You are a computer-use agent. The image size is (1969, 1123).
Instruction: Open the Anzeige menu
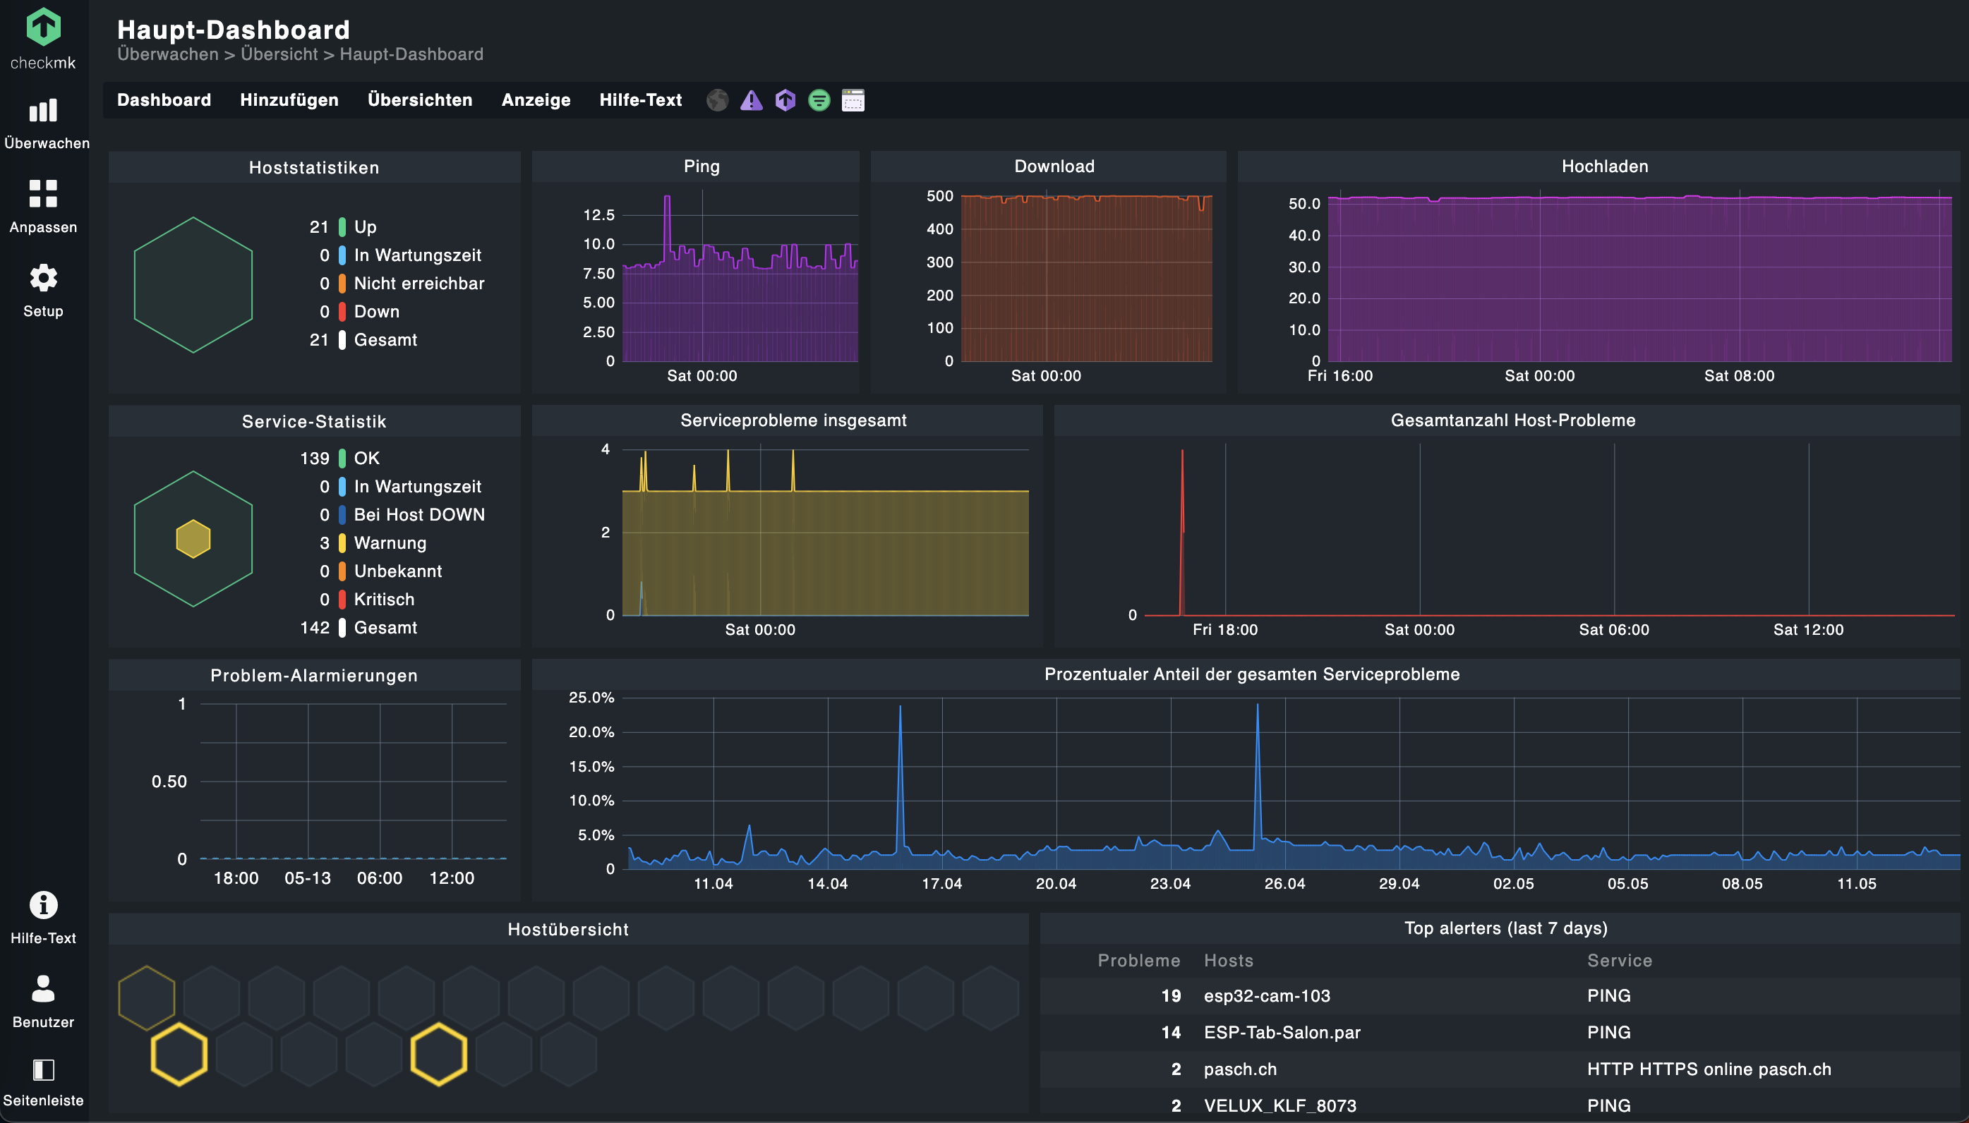tap(536, 100)
